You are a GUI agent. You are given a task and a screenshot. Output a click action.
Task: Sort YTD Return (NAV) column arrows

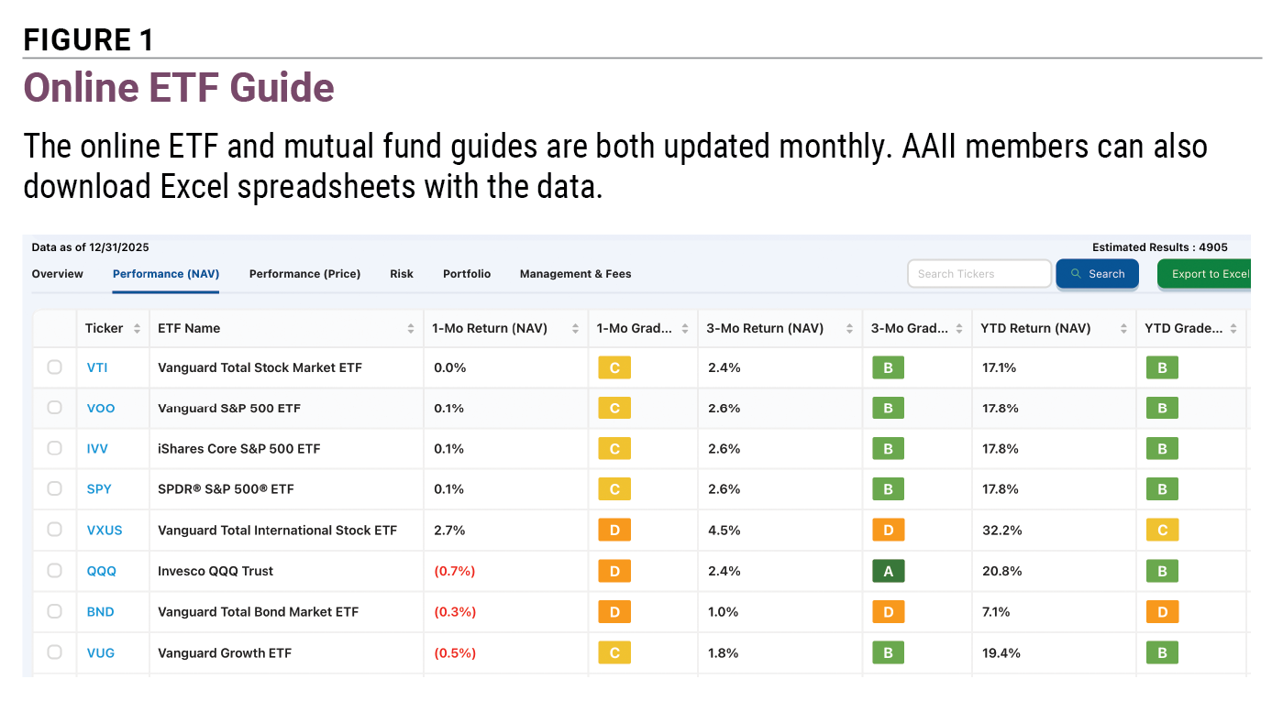click(1123, 329)
